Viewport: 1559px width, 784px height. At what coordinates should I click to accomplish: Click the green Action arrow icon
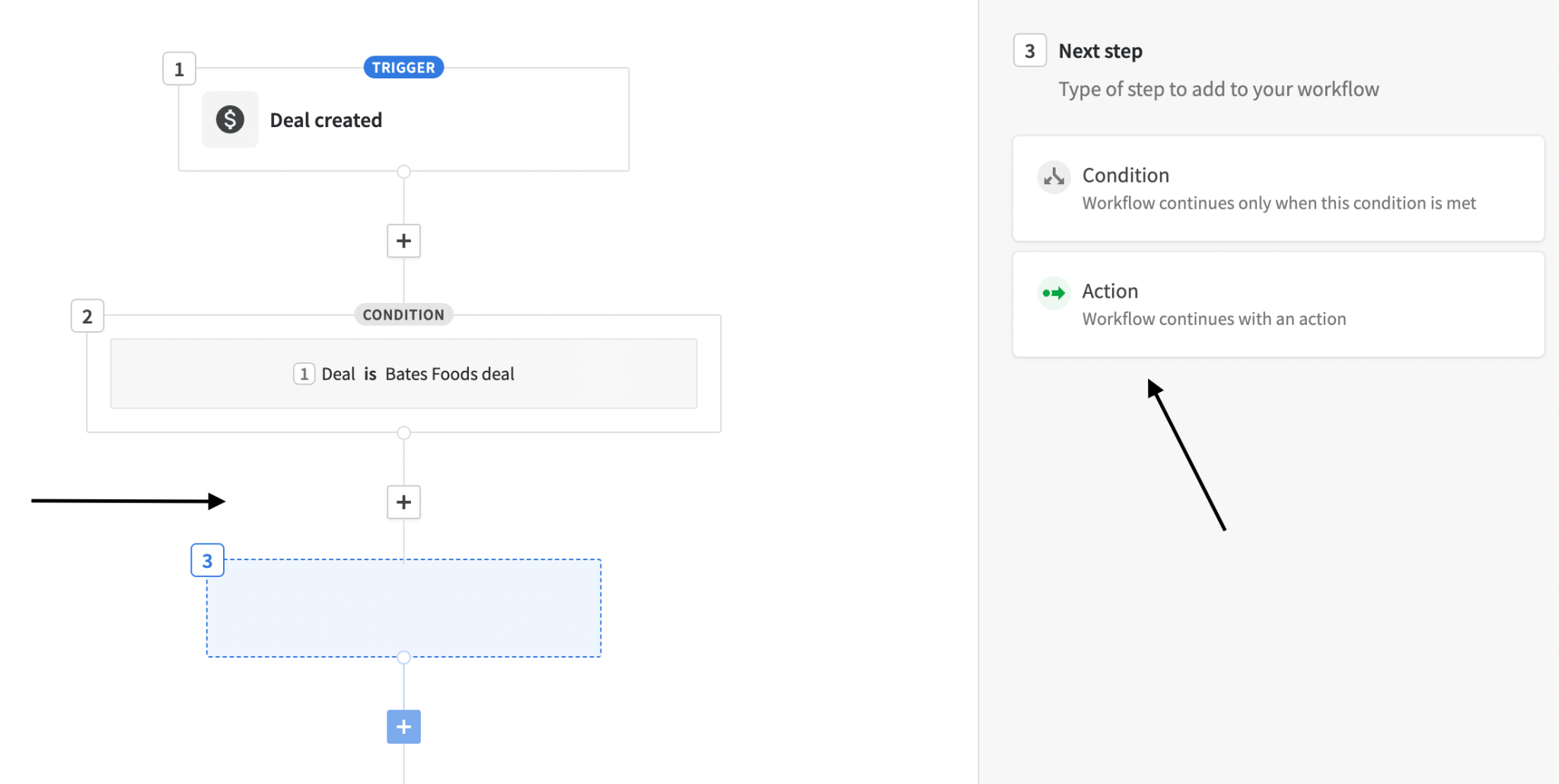click(1054, 292)
